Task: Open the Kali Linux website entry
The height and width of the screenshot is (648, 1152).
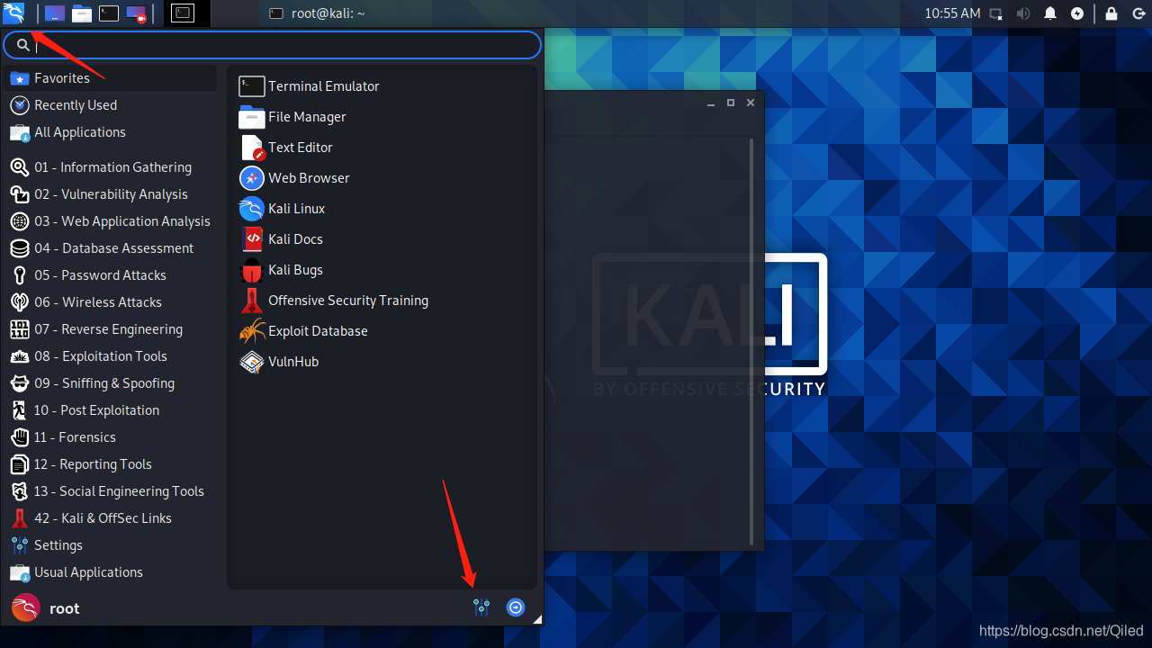Action: click(x=282, y=209)
